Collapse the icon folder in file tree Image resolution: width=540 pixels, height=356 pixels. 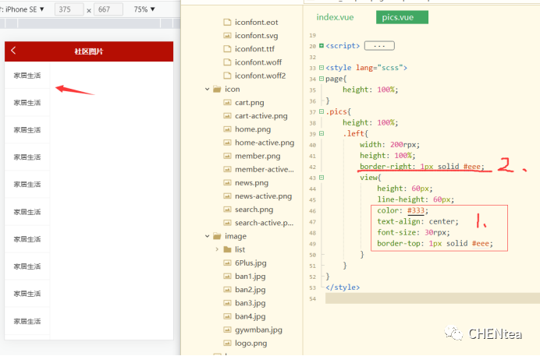coord(206,90)
